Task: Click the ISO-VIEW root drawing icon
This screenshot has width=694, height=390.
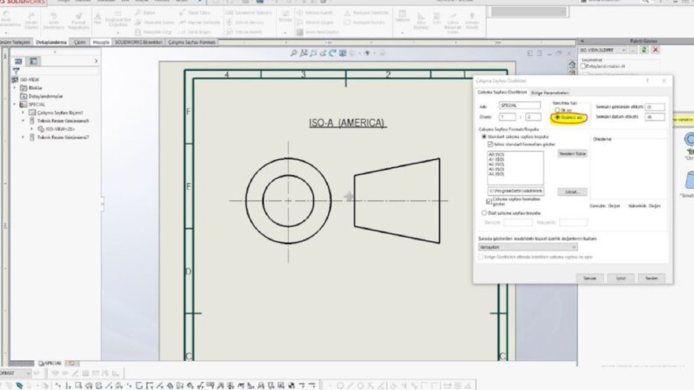Action: coord(15,80)
